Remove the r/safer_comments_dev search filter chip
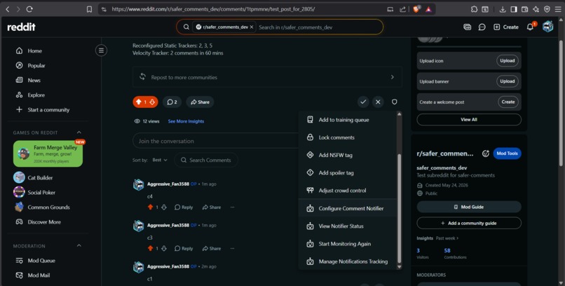This screenshot has height=286, width=565. (252, 27)
